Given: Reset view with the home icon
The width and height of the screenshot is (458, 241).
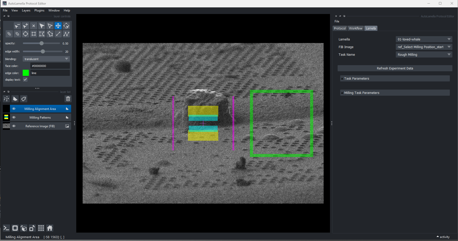Looking at the screenshot, I should pos(50,228).
